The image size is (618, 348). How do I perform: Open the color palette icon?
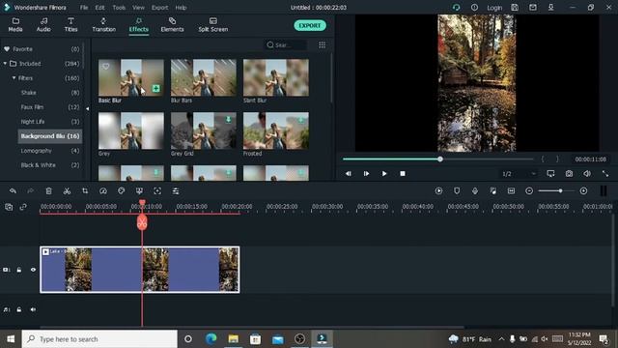(122, 191)
